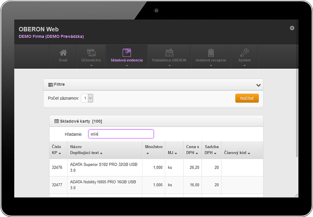The width and height of the screenshot is (313, 217).
Task: Click the Názov column header
Action: point(76,147)
